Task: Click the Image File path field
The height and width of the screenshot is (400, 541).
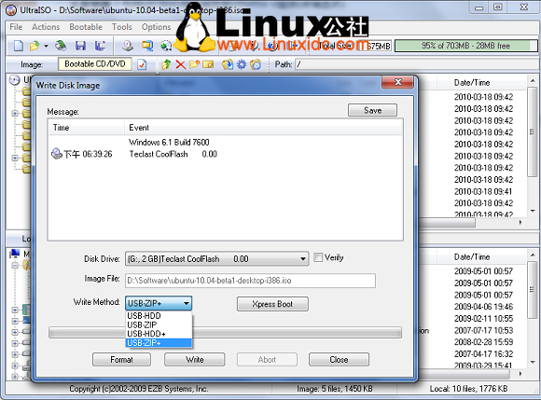Action: click(x=250, y=281)
